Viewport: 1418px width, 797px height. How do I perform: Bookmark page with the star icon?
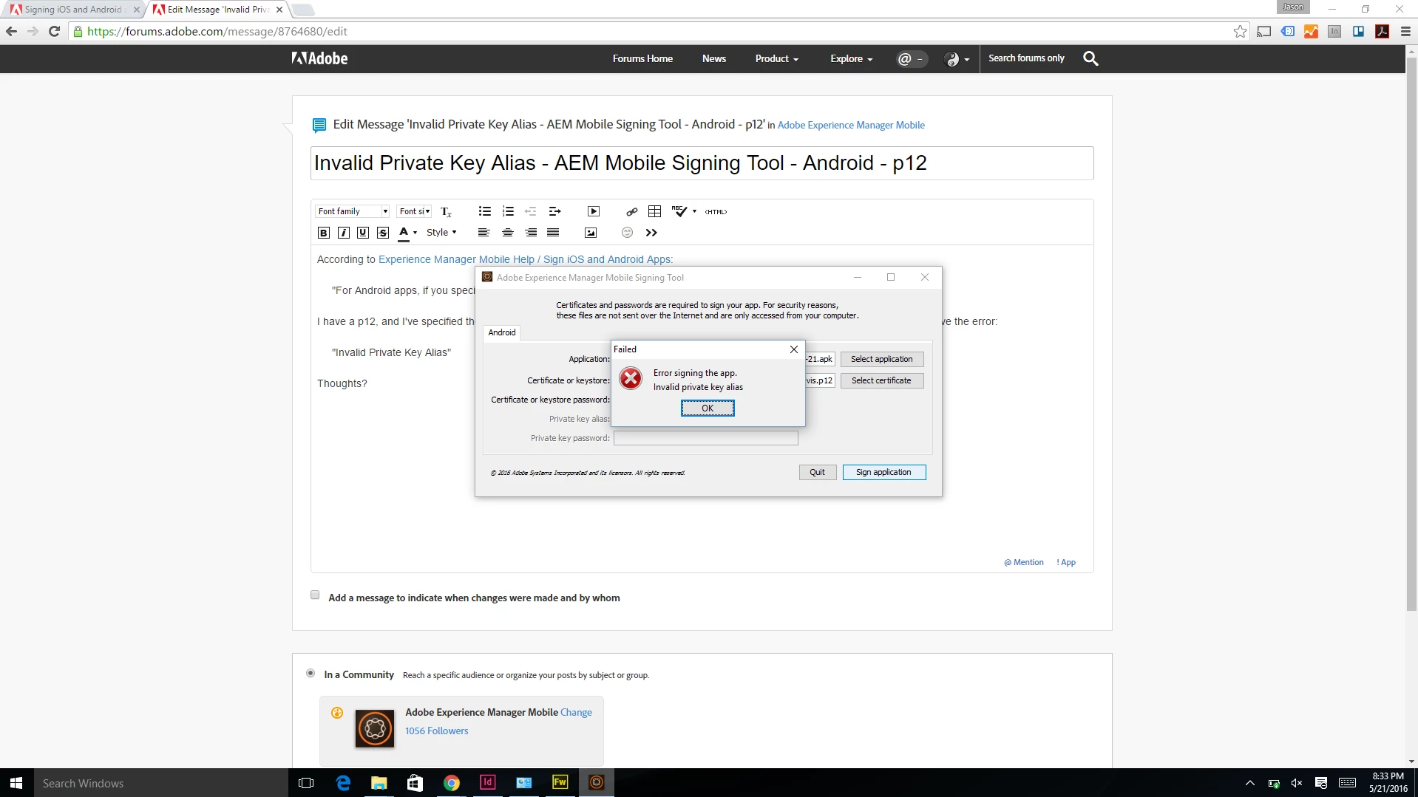(x=1240, y=31)
